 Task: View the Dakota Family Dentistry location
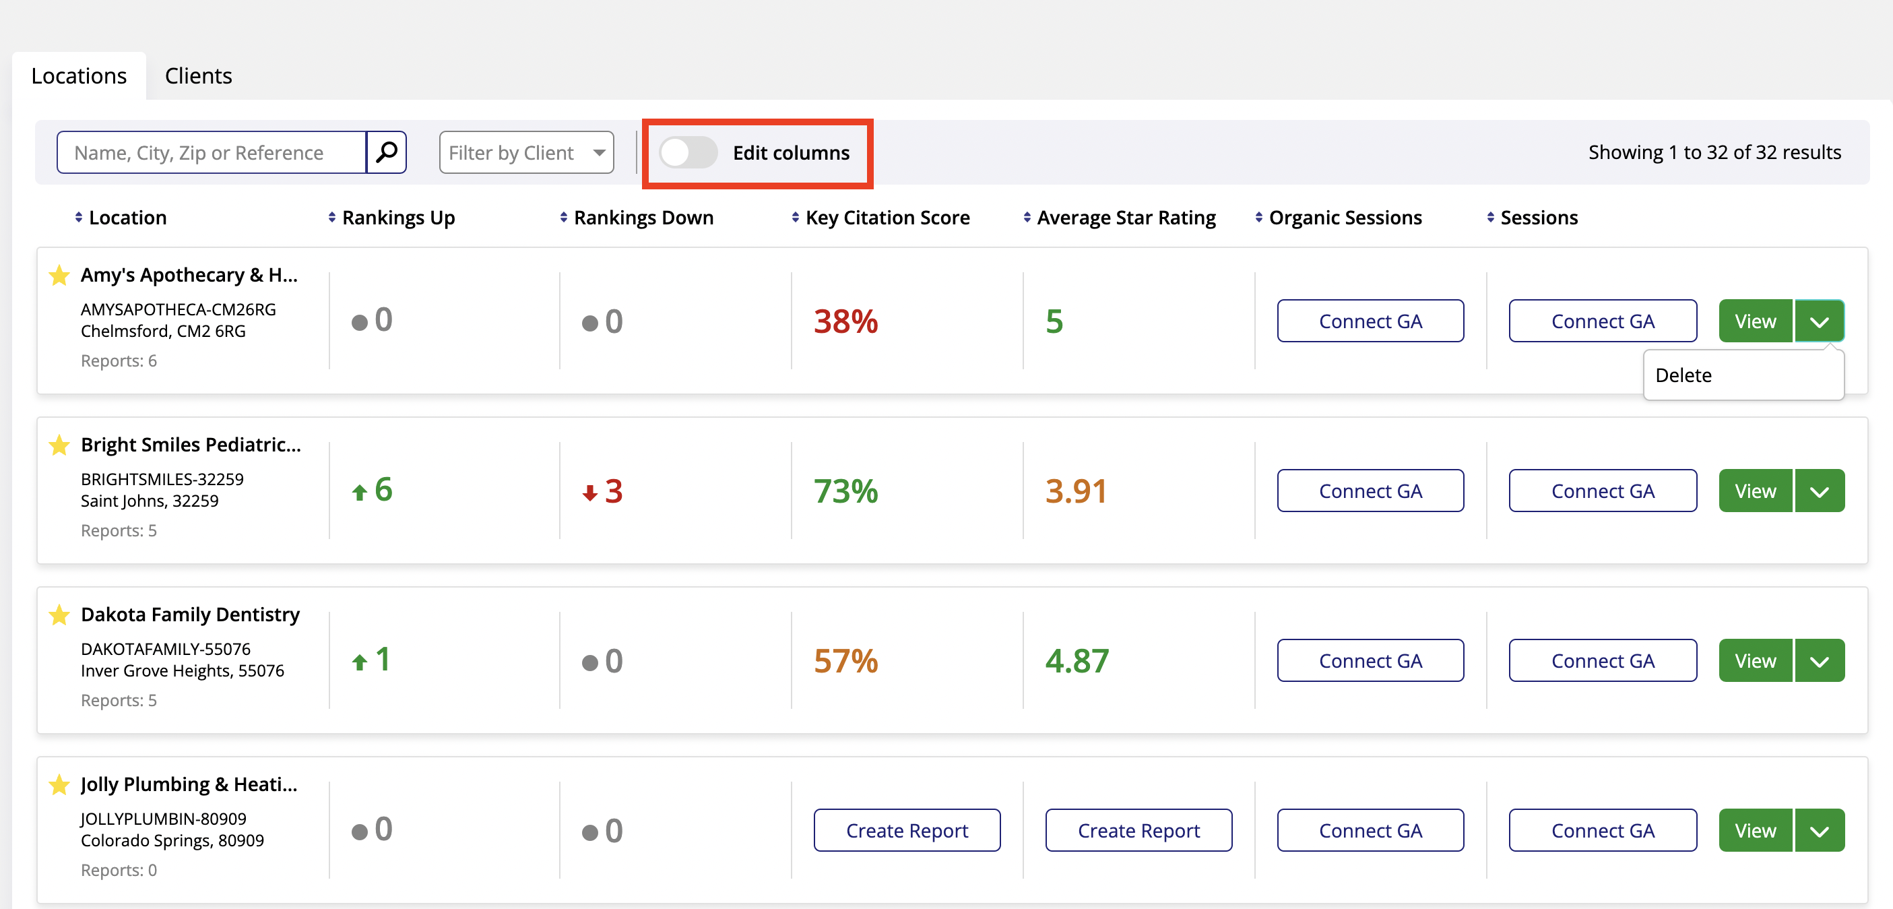[x=1756, y=660]
